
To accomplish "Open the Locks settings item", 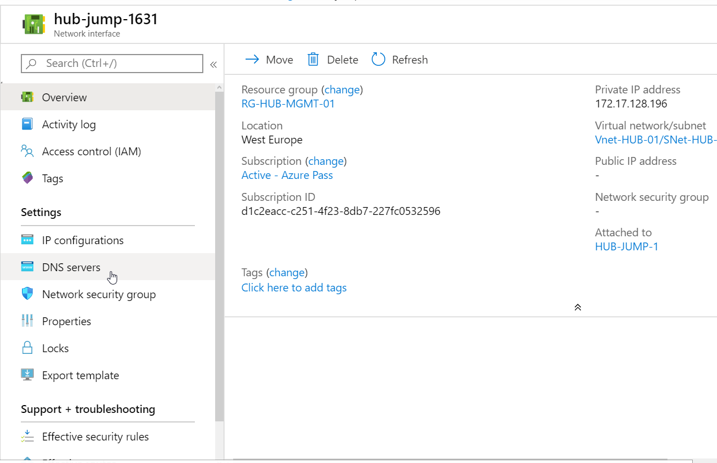I will [108, 348].
